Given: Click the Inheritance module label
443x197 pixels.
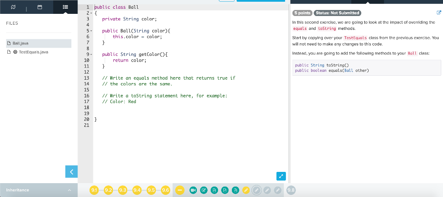Looking at the screenshot, I should click(x=17, y=190).
